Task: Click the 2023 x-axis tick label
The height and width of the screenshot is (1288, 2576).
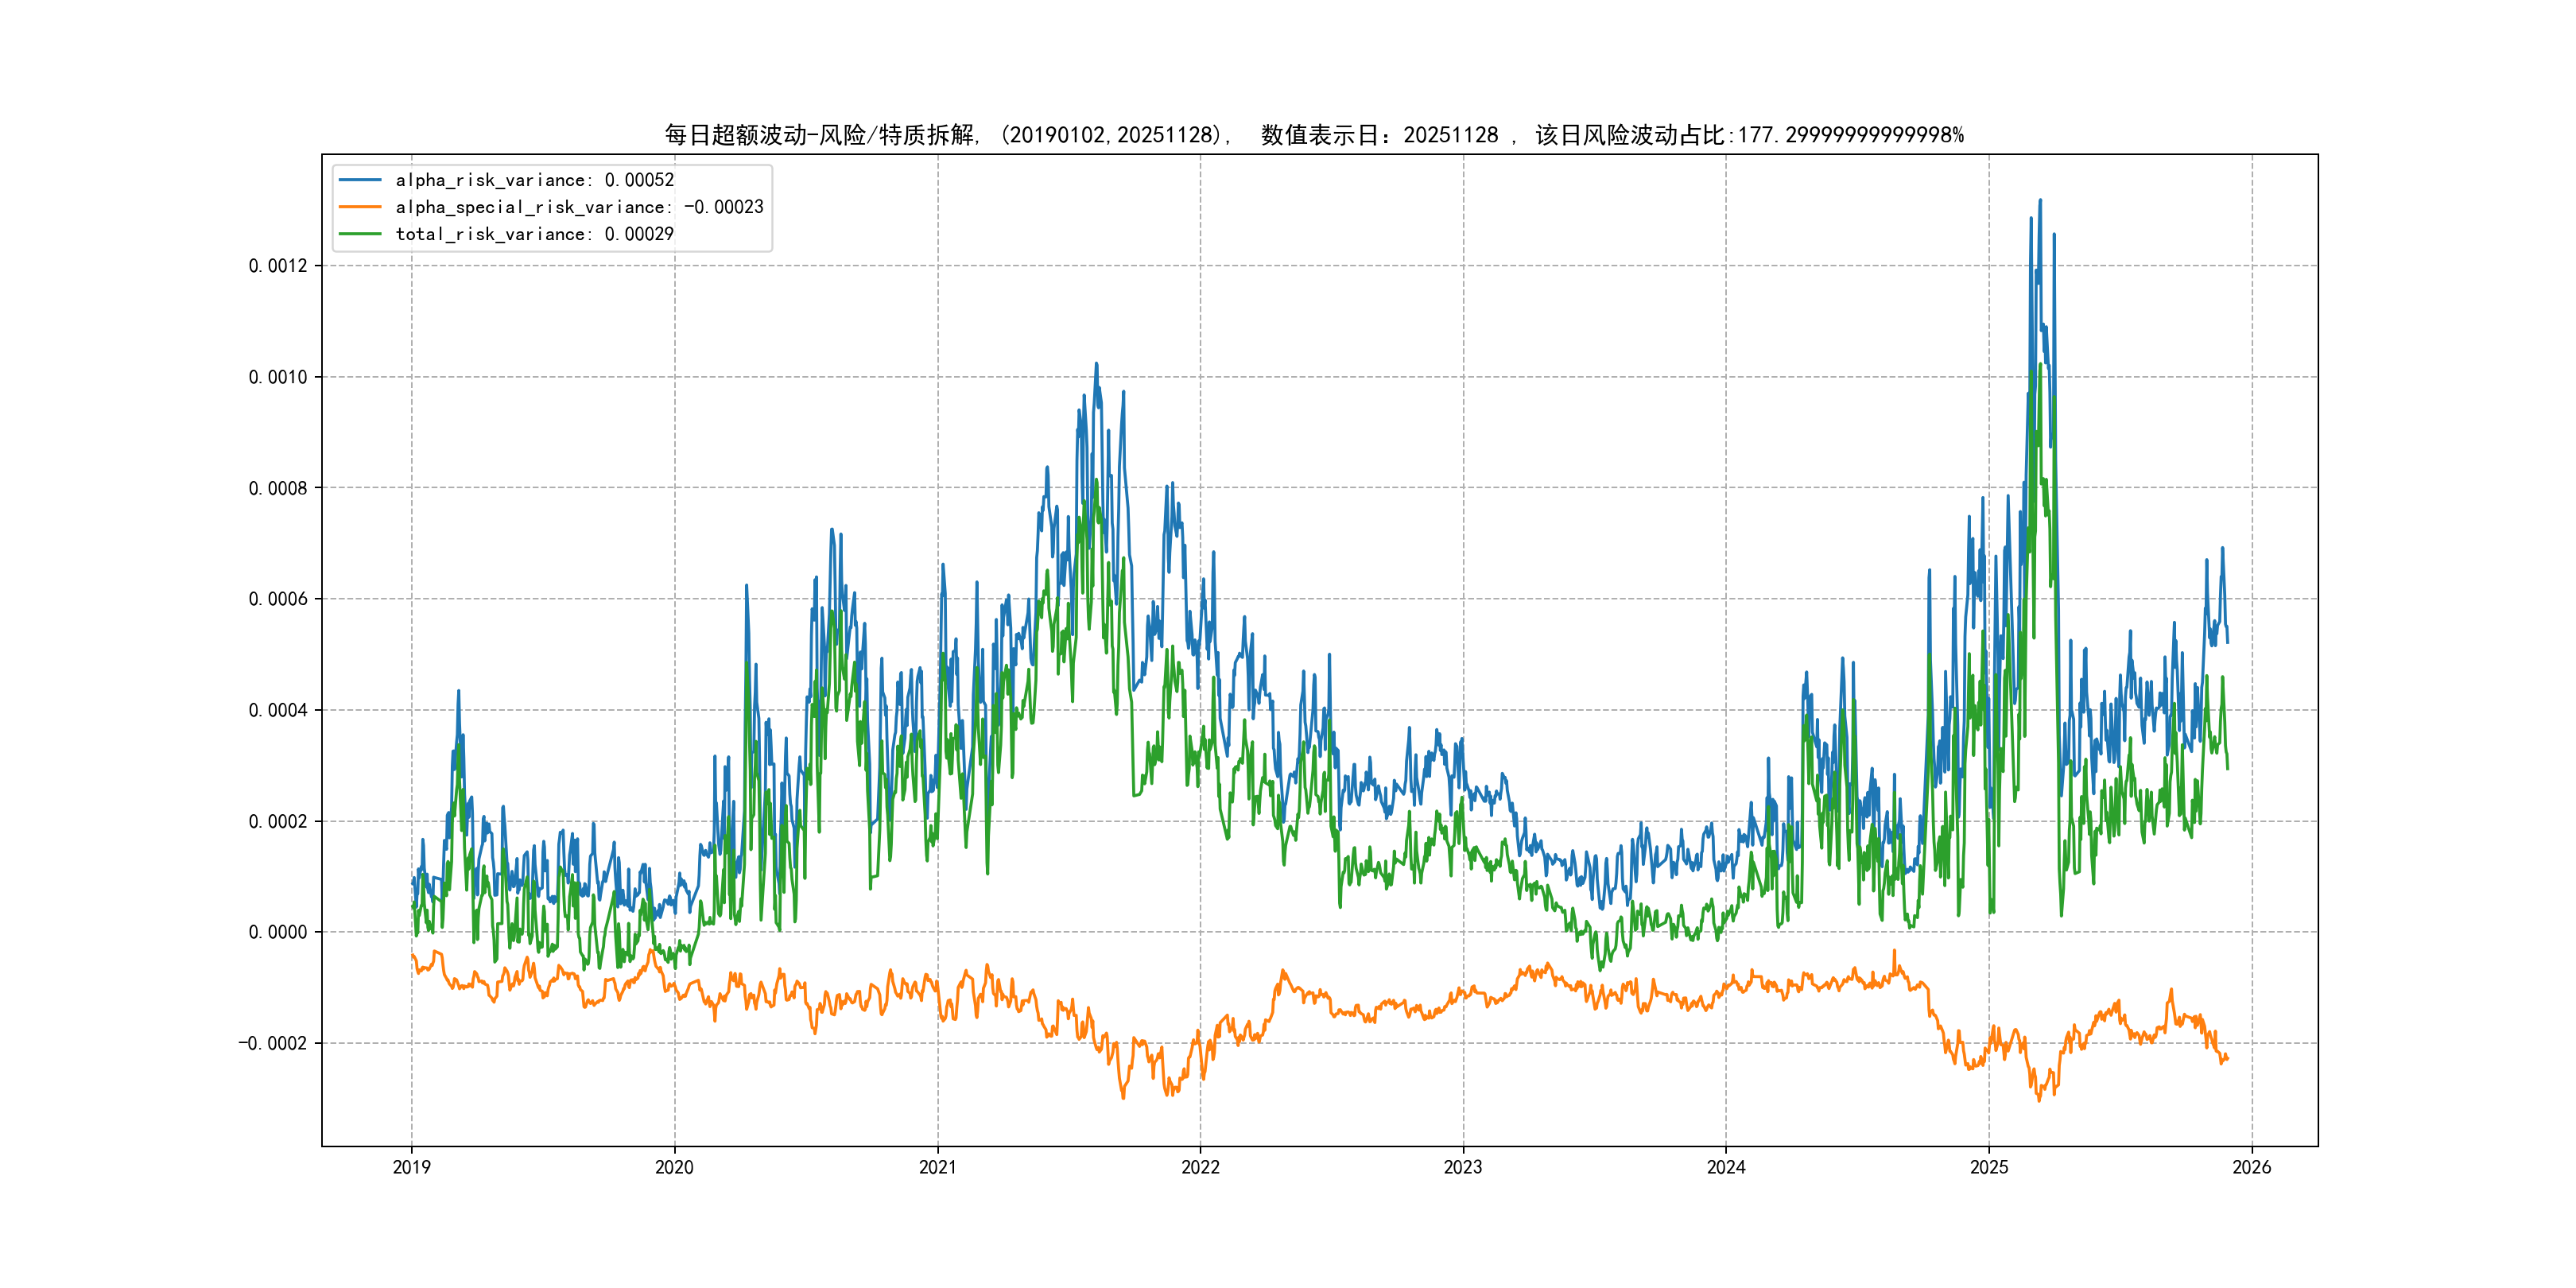Action: [1463, 1167]
